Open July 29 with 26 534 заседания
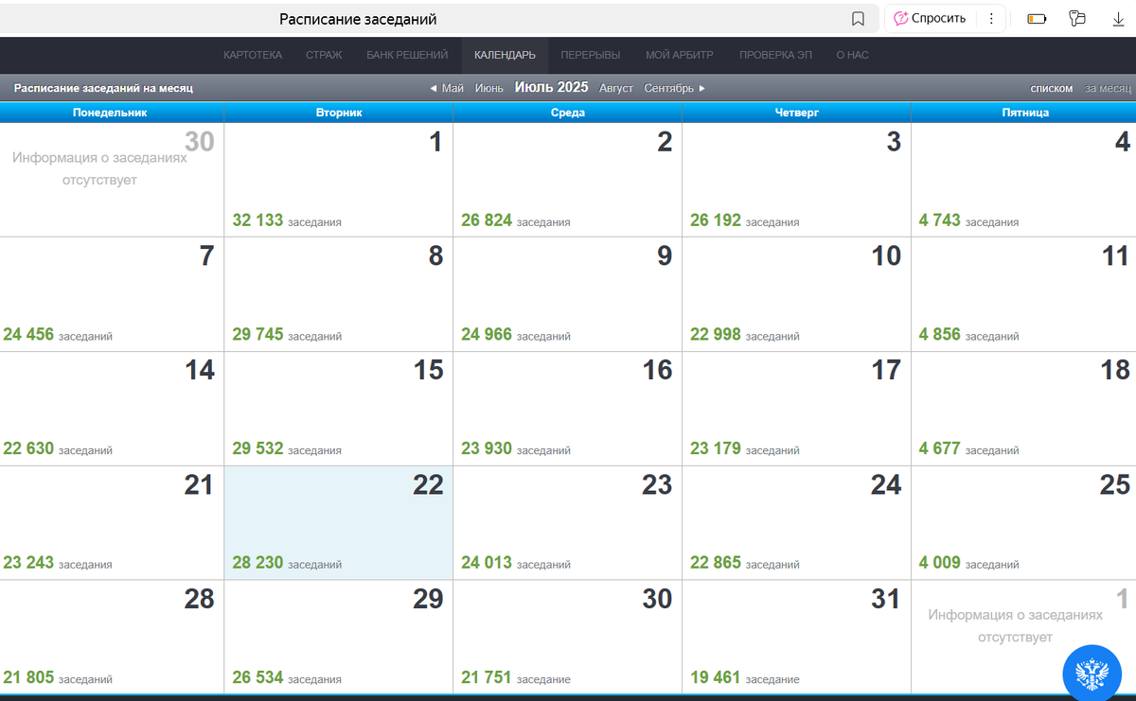Screen dimensions: 1136x701 click(x=339, y=638)
